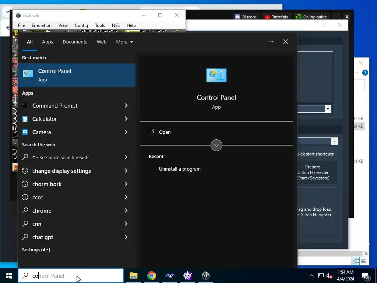Viewport: 377px width, 283px height.
Task: Click the Open action icon in preview pane
Action: click(151, 132)
